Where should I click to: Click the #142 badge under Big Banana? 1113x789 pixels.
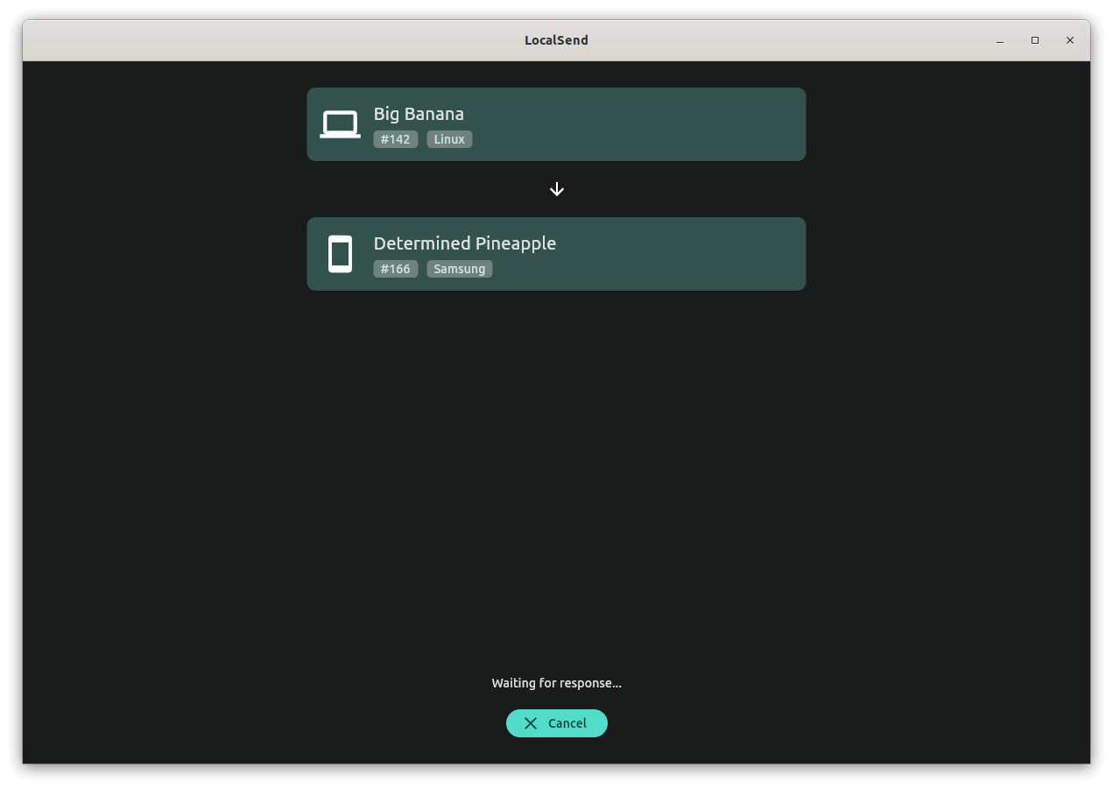pyautogui.click(x=395, y=138)
